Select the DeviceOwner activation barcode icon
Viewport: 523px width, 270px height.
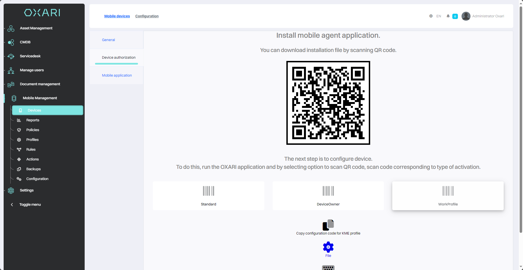coord(328,191)
